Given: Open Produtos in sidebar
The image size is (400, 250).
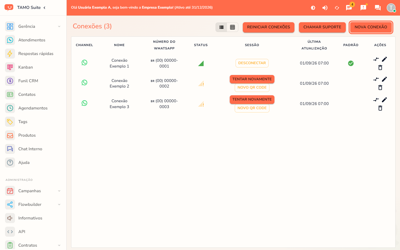Looking at the screenshot, I should (x=33, y=135).
